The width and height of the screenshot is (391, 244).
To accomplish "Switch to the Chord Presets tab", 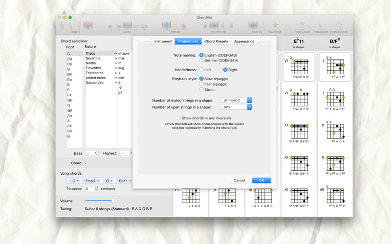I will 216,41.
